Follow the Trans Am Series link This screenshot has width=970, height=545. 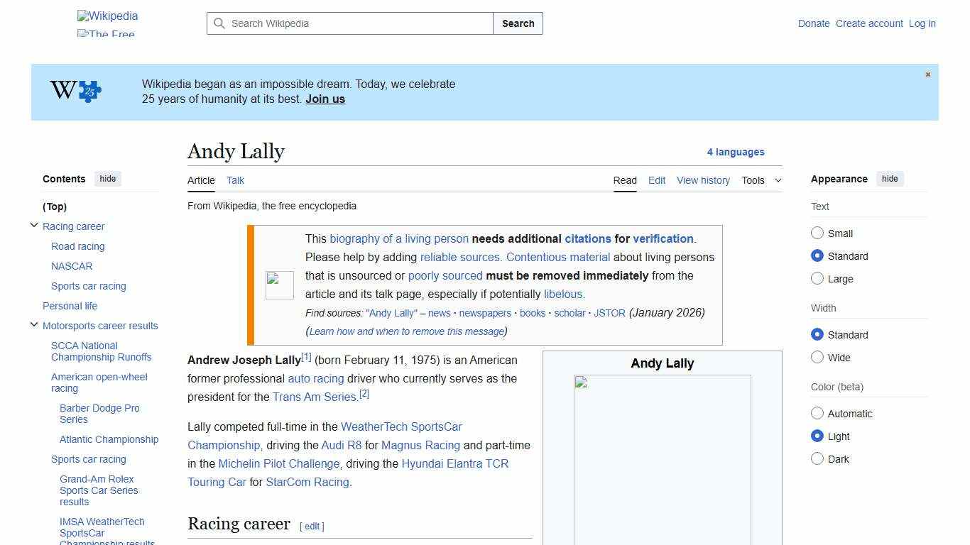click(x=315, y=397)
